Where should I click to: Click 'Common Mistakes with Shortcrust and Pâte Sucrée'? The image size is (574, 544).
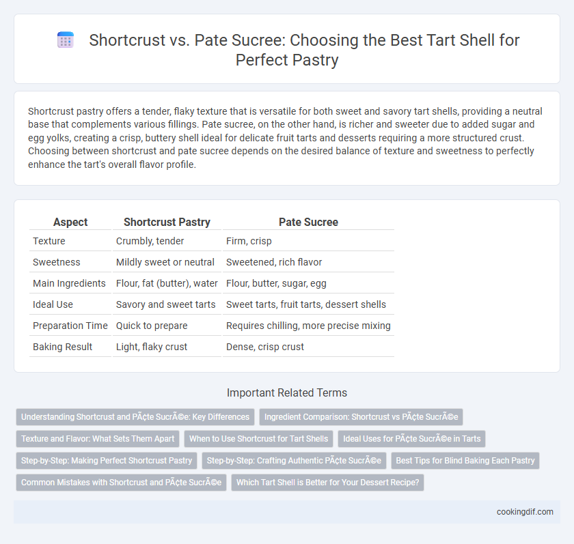[x=121, y=483]
